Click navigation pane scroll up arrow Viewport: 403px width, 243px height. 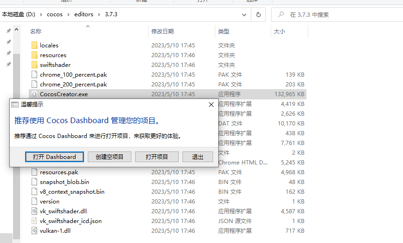pyautogui.click(x=16, y=30)
